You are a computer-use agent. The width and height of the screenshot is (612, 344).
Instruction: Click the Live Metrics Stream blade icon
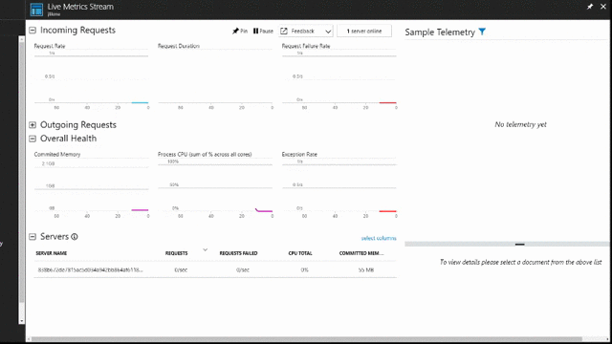click(36, 10)
